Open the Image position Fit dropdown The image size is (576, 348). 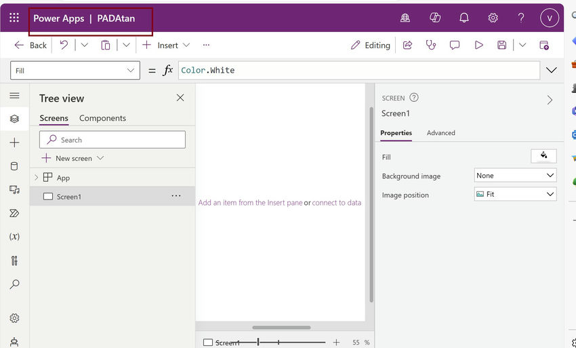click(x=515, y=194)
